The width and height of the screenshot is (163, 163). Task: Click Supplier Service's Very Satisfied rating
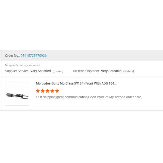coord(40,71)
